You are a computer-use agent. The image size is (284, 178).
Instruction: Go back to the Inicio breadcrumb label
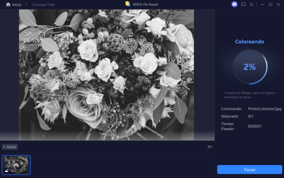[17, 5]
